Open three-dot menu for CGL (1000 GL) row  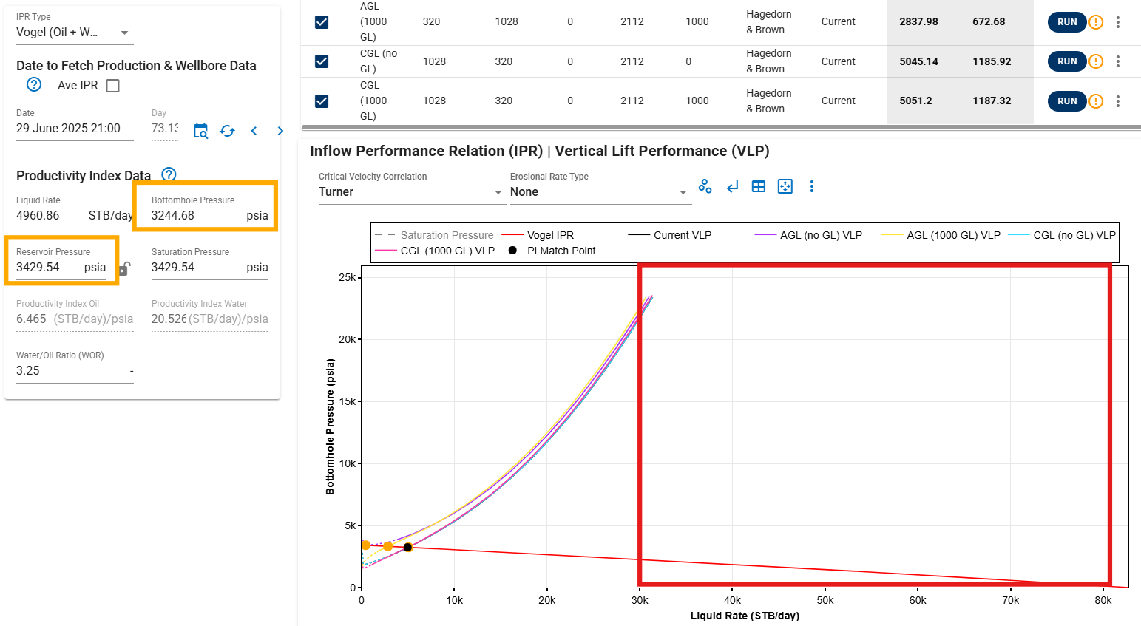(x=1117, y=101)
